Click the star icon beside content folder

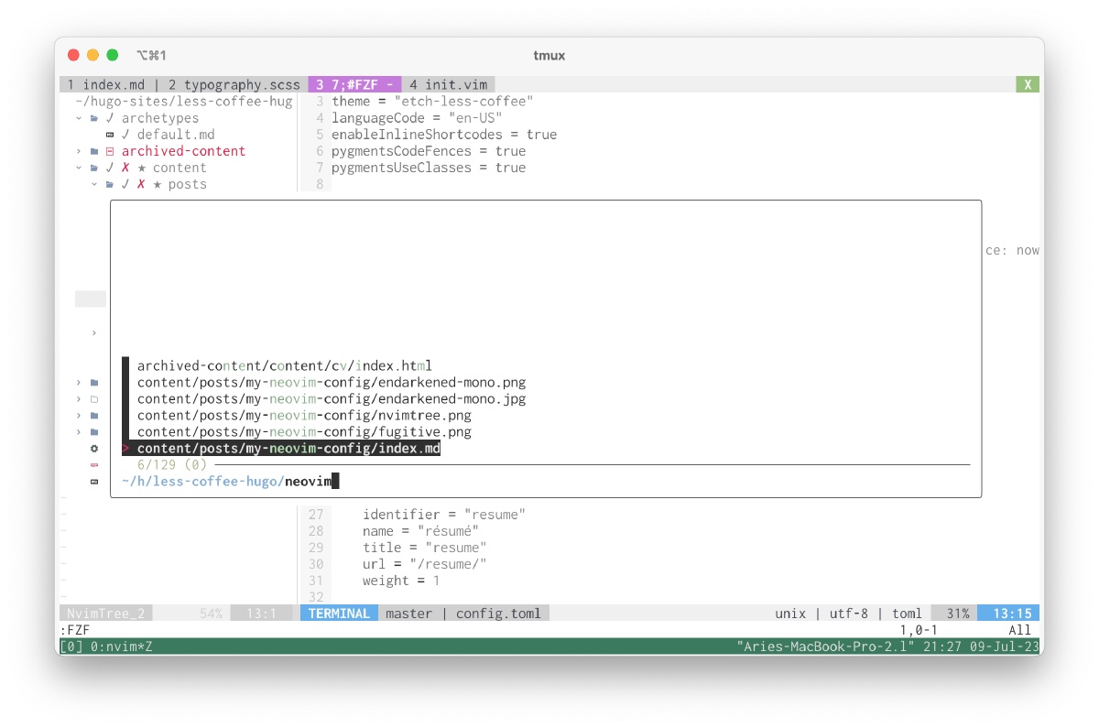coord(141,168)
